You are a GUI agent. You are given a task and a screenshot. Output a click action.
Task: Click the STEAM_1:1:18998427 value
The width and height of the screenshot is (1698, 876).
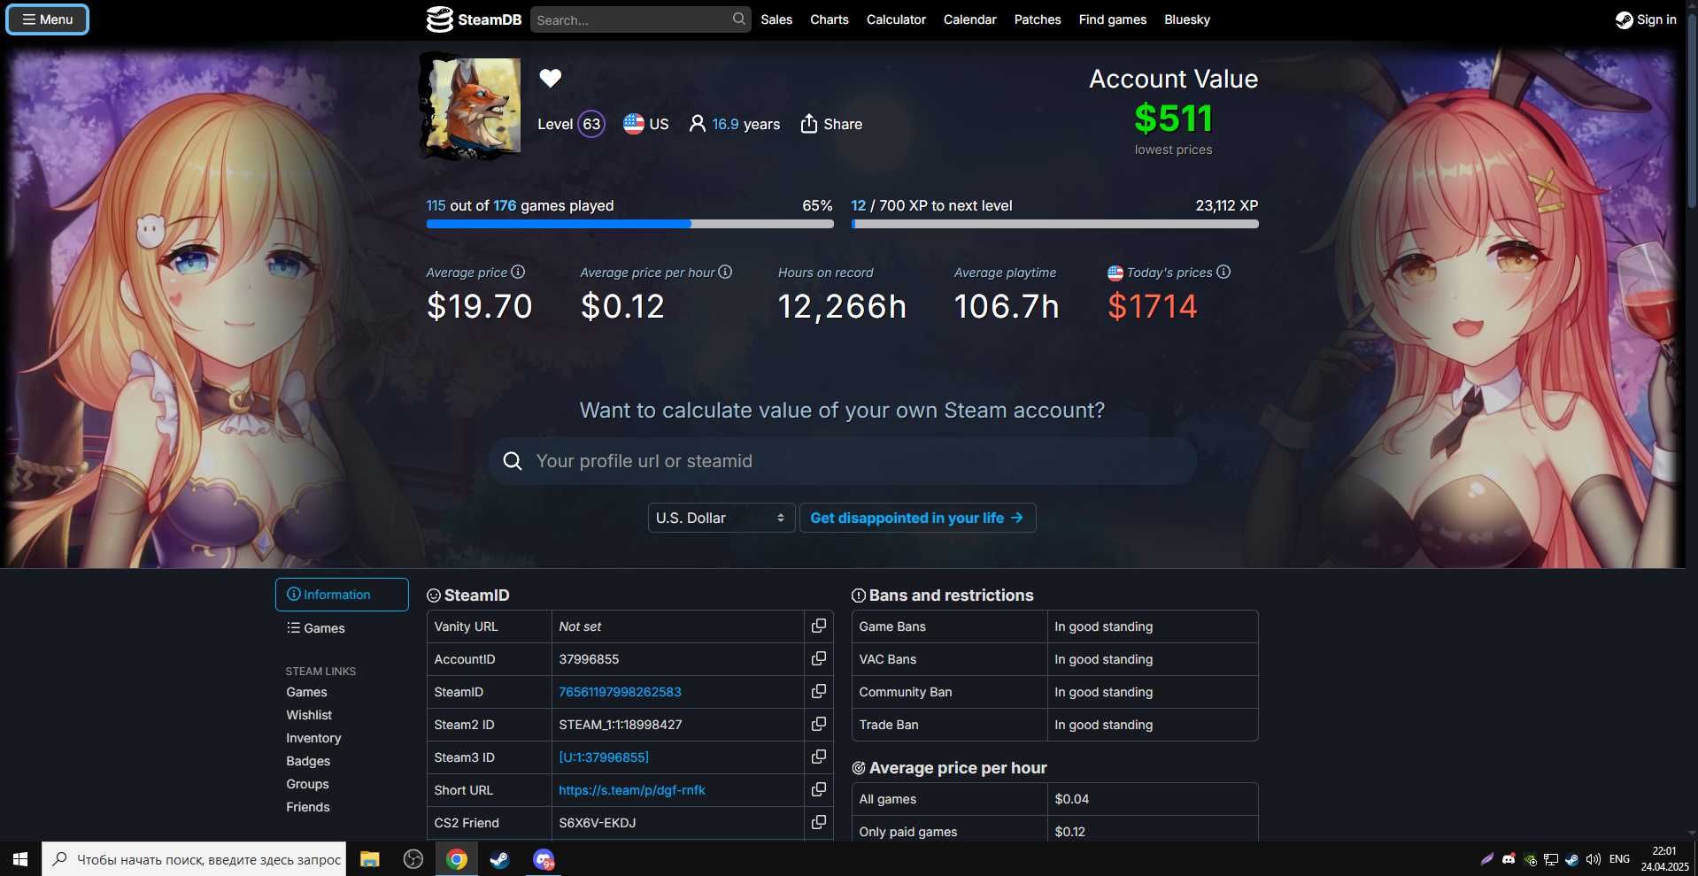coord(621,725)
